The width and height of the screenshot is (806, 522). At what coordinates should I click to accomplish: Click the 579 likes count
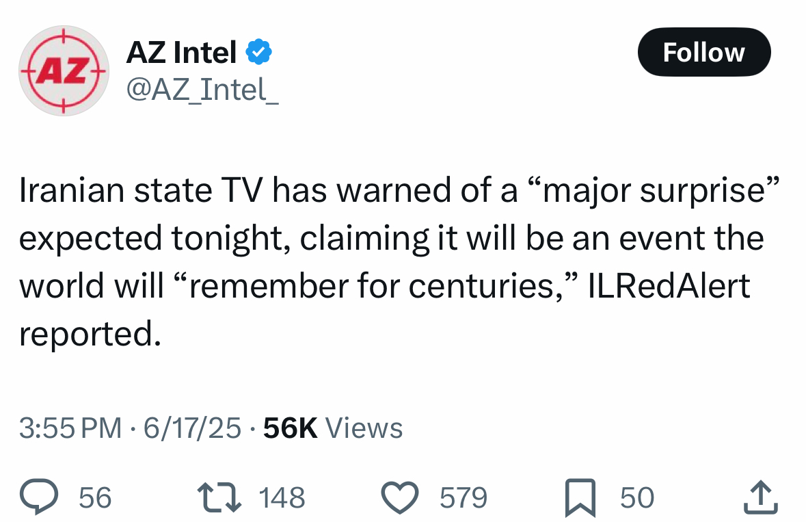coord(463,497)
